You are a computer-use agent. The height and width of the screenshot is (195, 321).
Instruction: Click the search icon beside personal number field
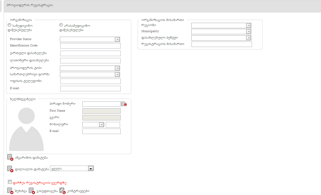pos(124,104)
